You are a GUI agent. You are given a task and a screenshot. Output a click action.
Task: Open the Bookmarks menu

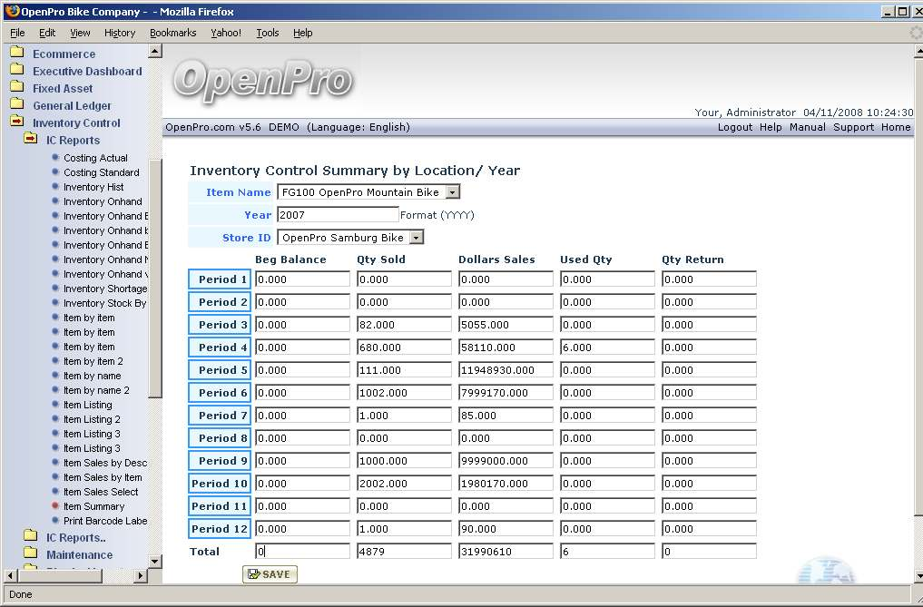click(x=172, y=33)
